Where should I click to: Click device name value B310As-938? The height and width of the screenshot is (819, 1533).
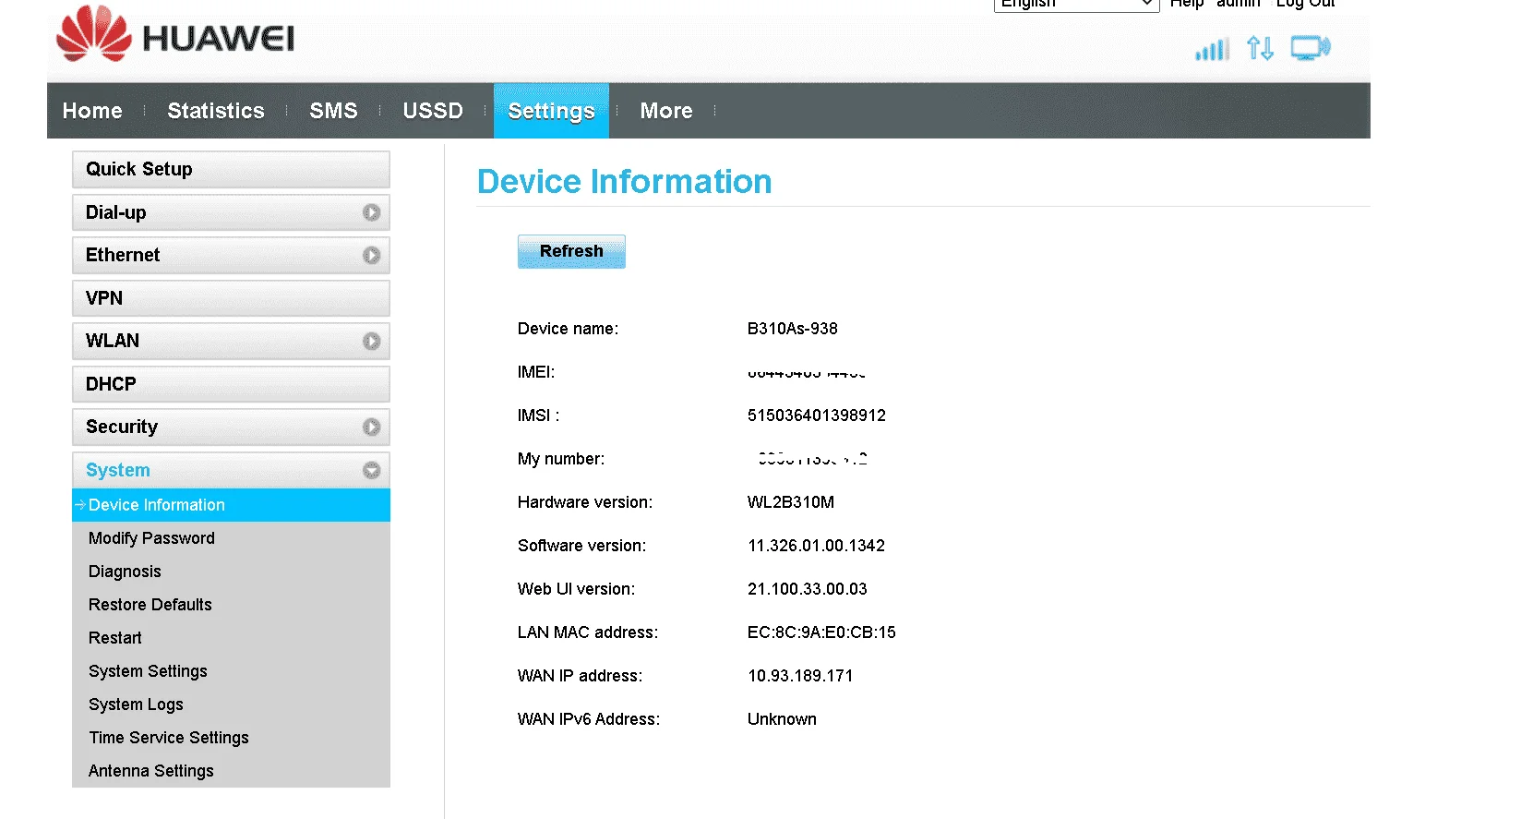pyautogui.click(x=793, y=329)
